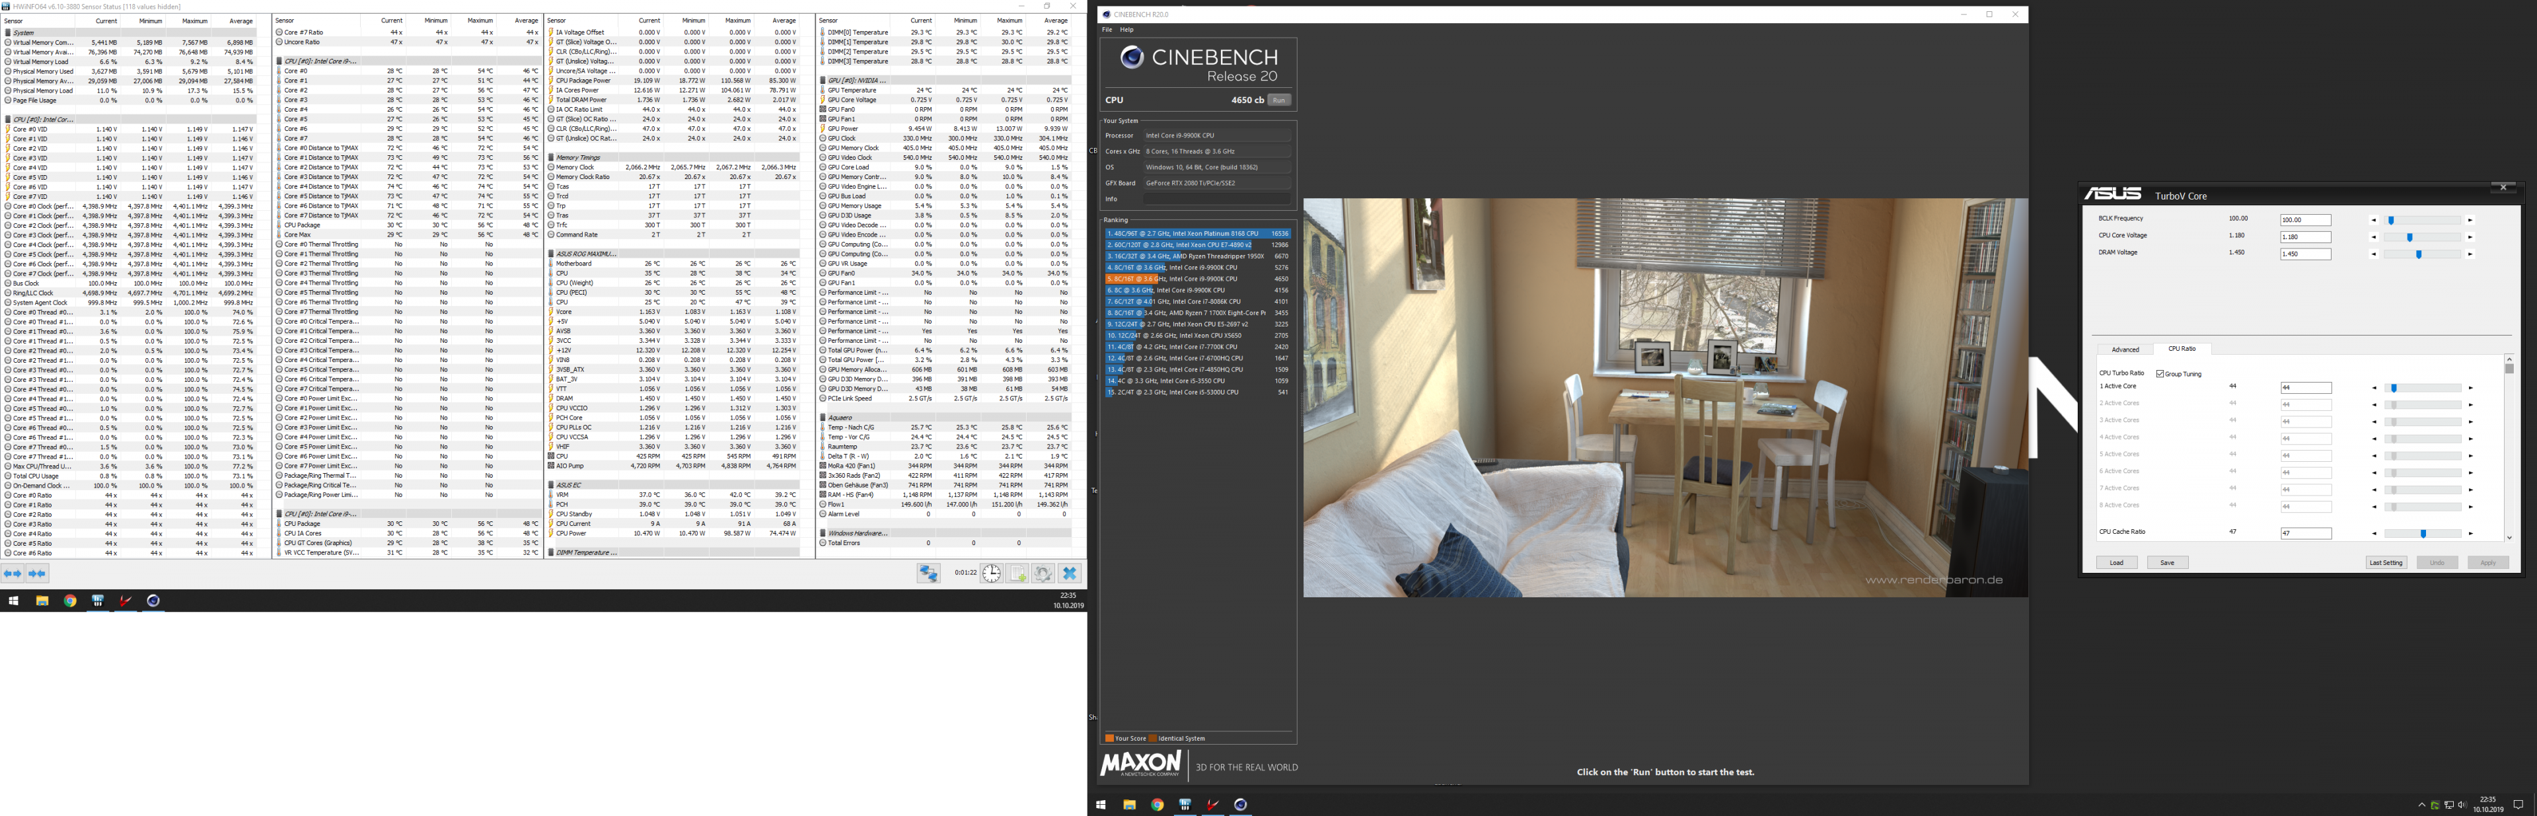Open the File menu in Cinebench
The height and width of the screenshot is (816, 2537).
pyautogui.click(x=1108, y=28)
